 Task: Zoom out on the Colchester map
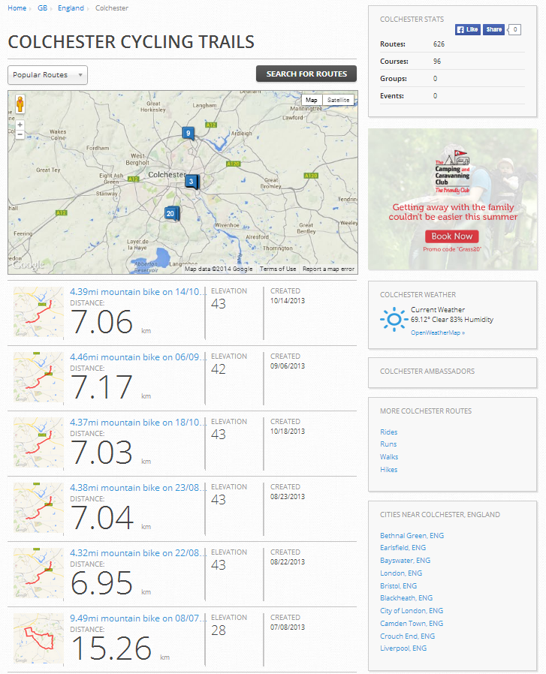20,134
